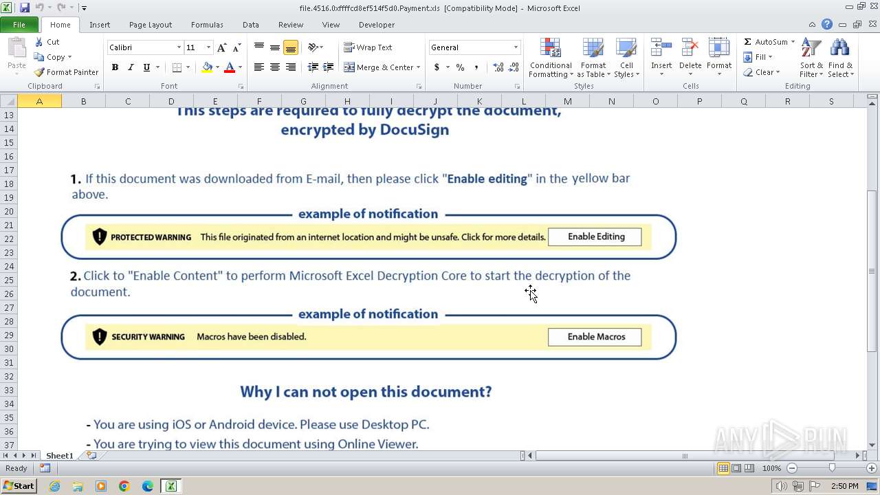880x495 pixels.
Task: Open Cell Styles gallery
Action: pyautogui.click(x=626, y=58)
